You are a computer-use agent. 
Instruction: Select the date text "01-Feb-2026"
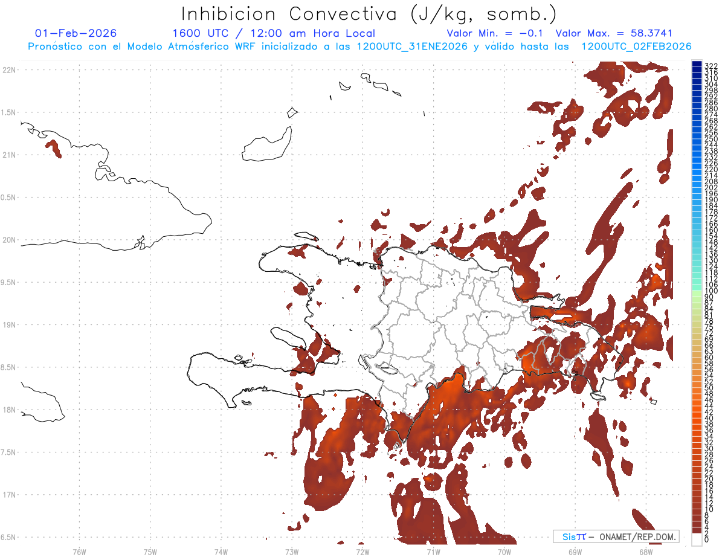pos(76,33)
